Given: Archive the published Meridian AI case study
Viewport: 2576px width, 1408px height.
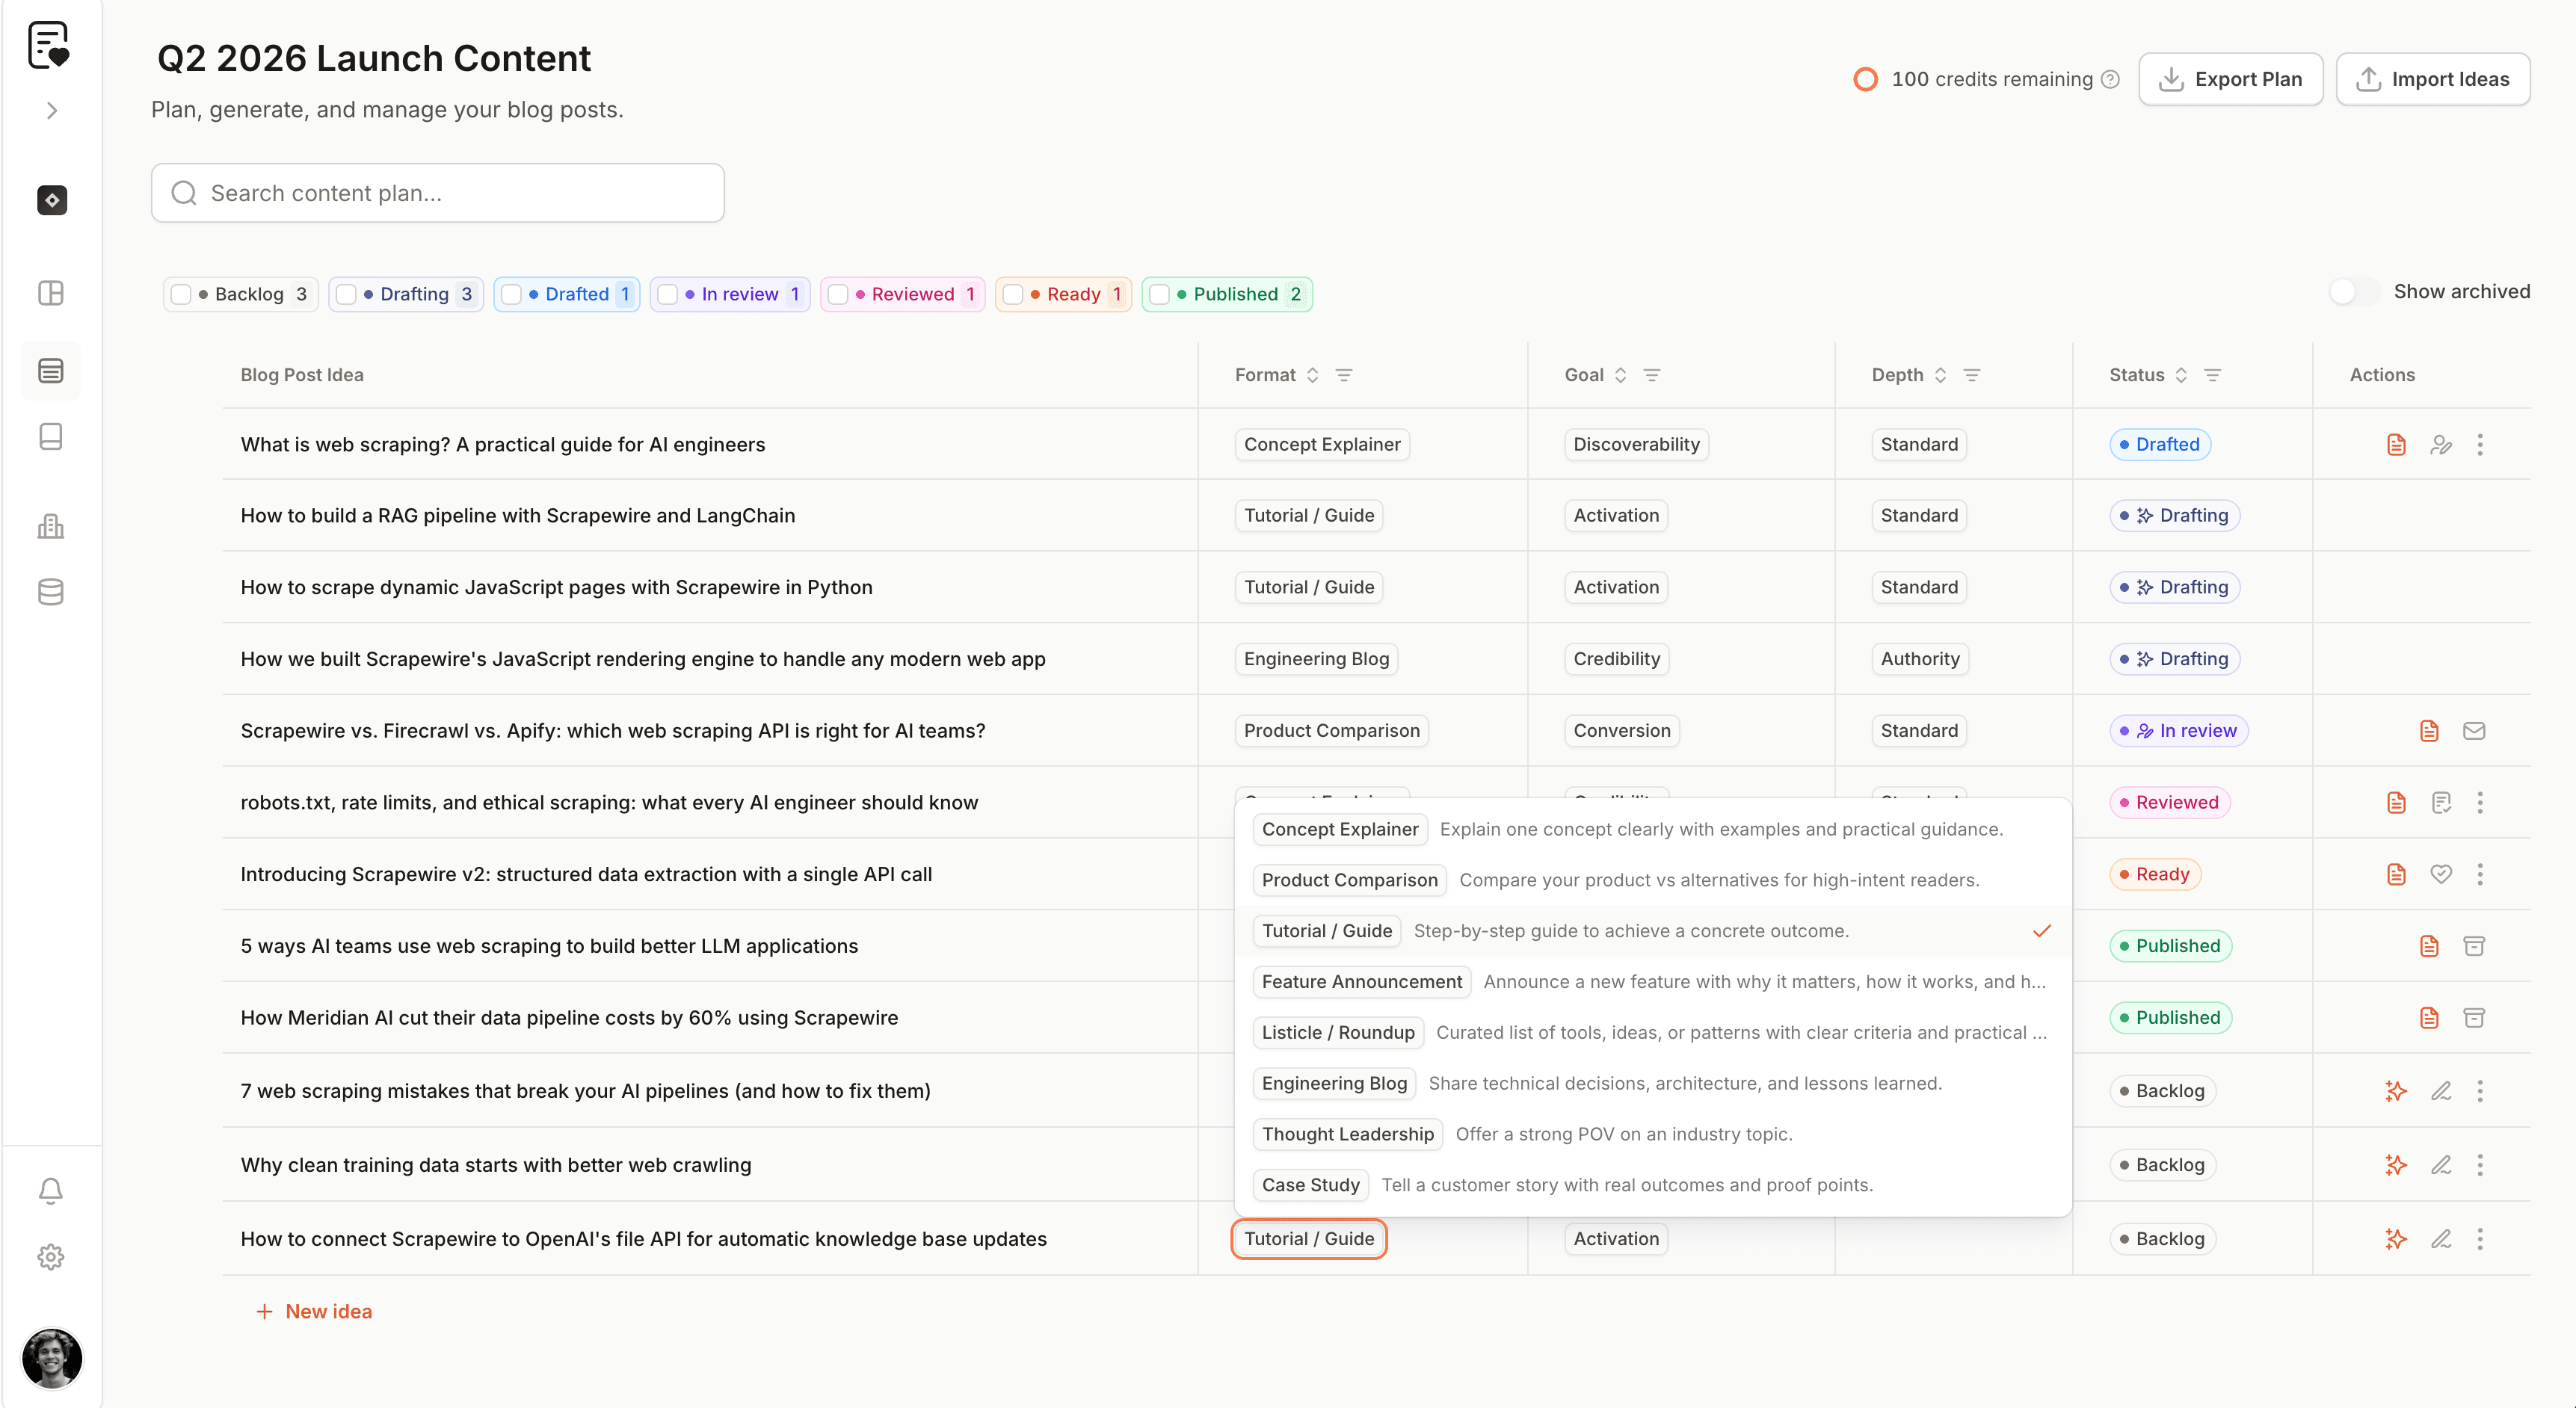Looking at the screenshot, I should [2475, 1017].
